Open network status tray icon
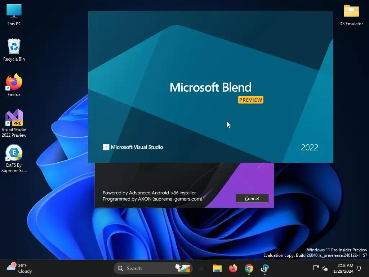This screenshot has height=277, width=369. click(x=316, y=268)
